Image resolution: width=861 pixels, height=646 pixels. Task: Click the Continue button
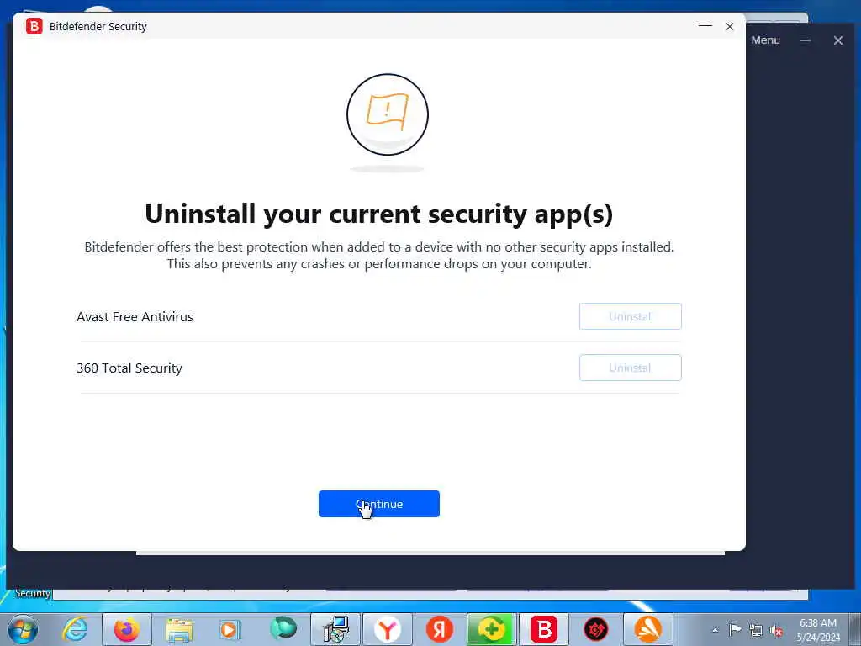379,504
